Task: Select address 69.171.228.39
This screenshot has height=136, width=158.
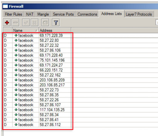Action: [x=51, y=35]
